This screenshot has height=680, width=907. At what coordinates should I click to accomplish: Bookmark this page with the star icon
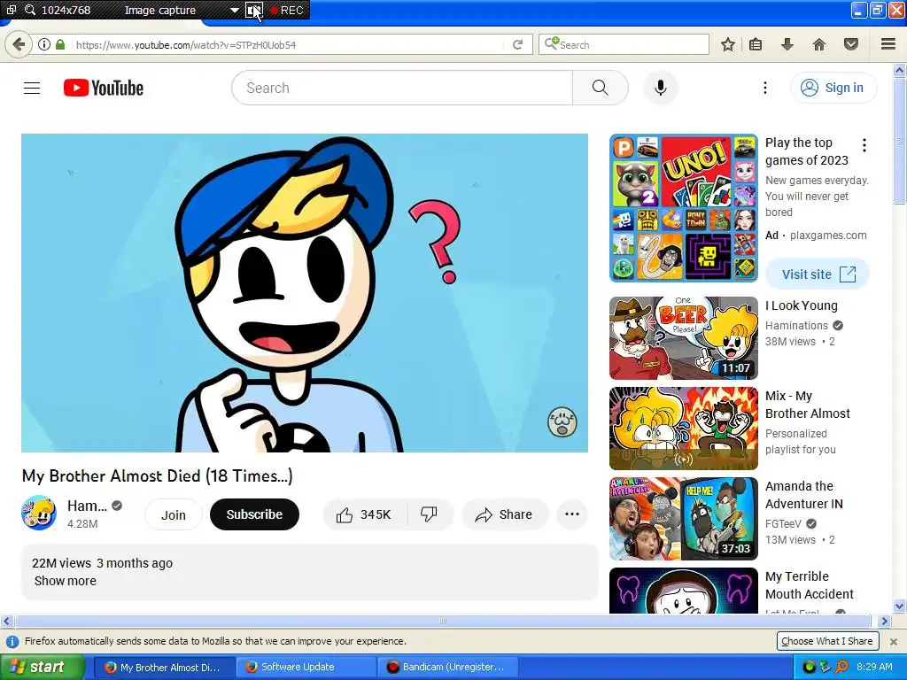point(728,44)
